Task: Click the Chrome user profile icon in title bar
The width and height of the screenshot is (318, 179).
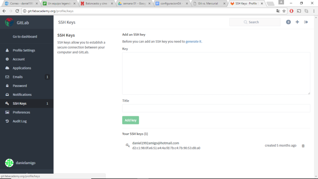Action: (281, 2)
